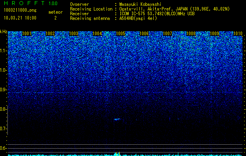Click time marker 1002
The height and width of the screenshot is (156, 246).
pyautogui.click(x=50, y=34)
